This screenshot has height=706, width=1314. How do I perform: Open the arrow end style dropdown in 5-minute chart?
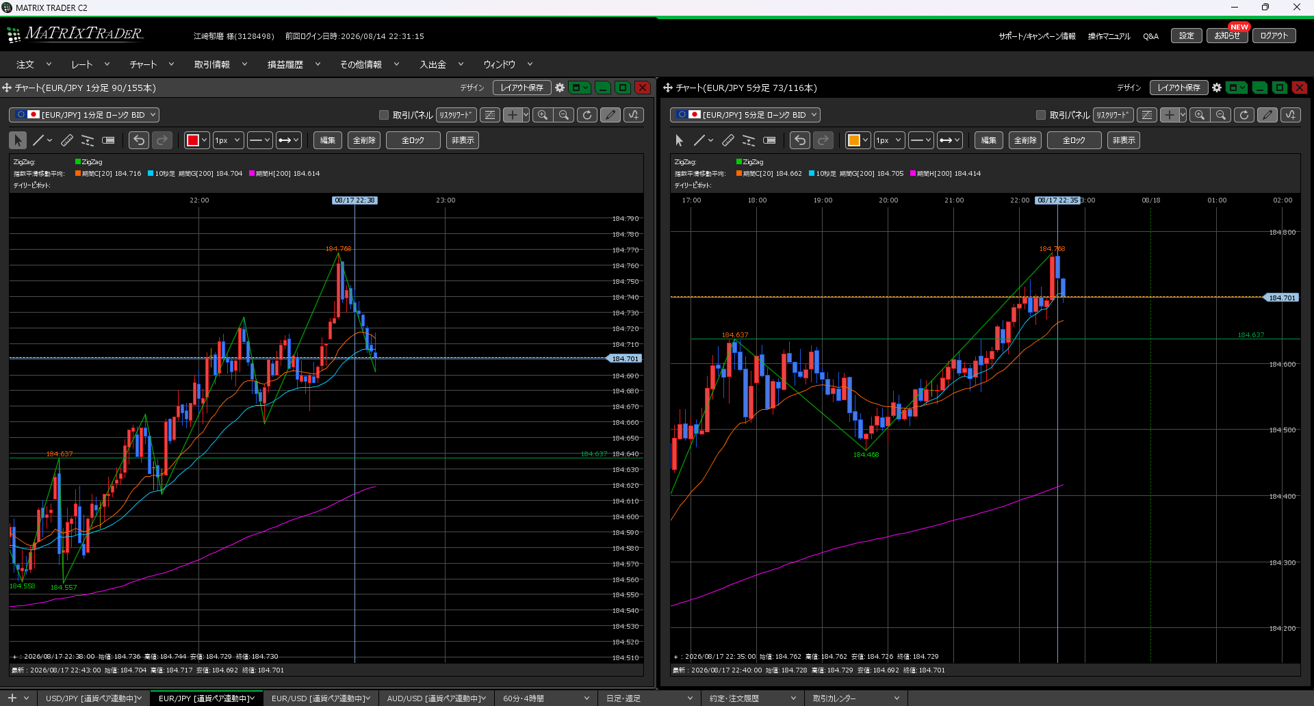coord(950,140)
